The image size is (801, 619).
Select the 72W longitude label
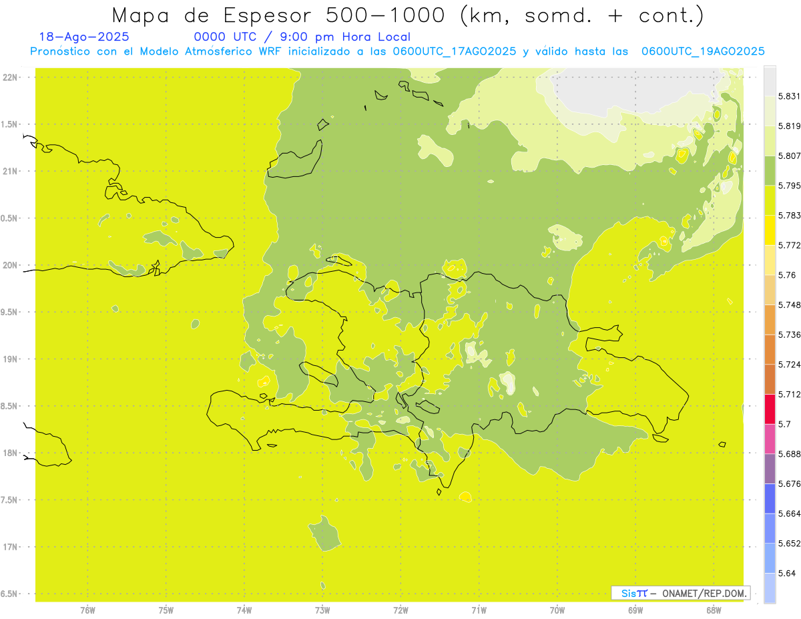click(x=400, y=610)
